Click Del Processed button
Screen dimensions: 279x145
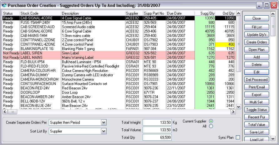pos(256,80)
